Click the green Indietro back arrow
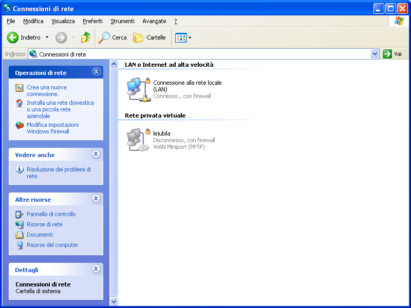Screen dimensions: 411x308 pyautogui.click(x=12, y=37)
